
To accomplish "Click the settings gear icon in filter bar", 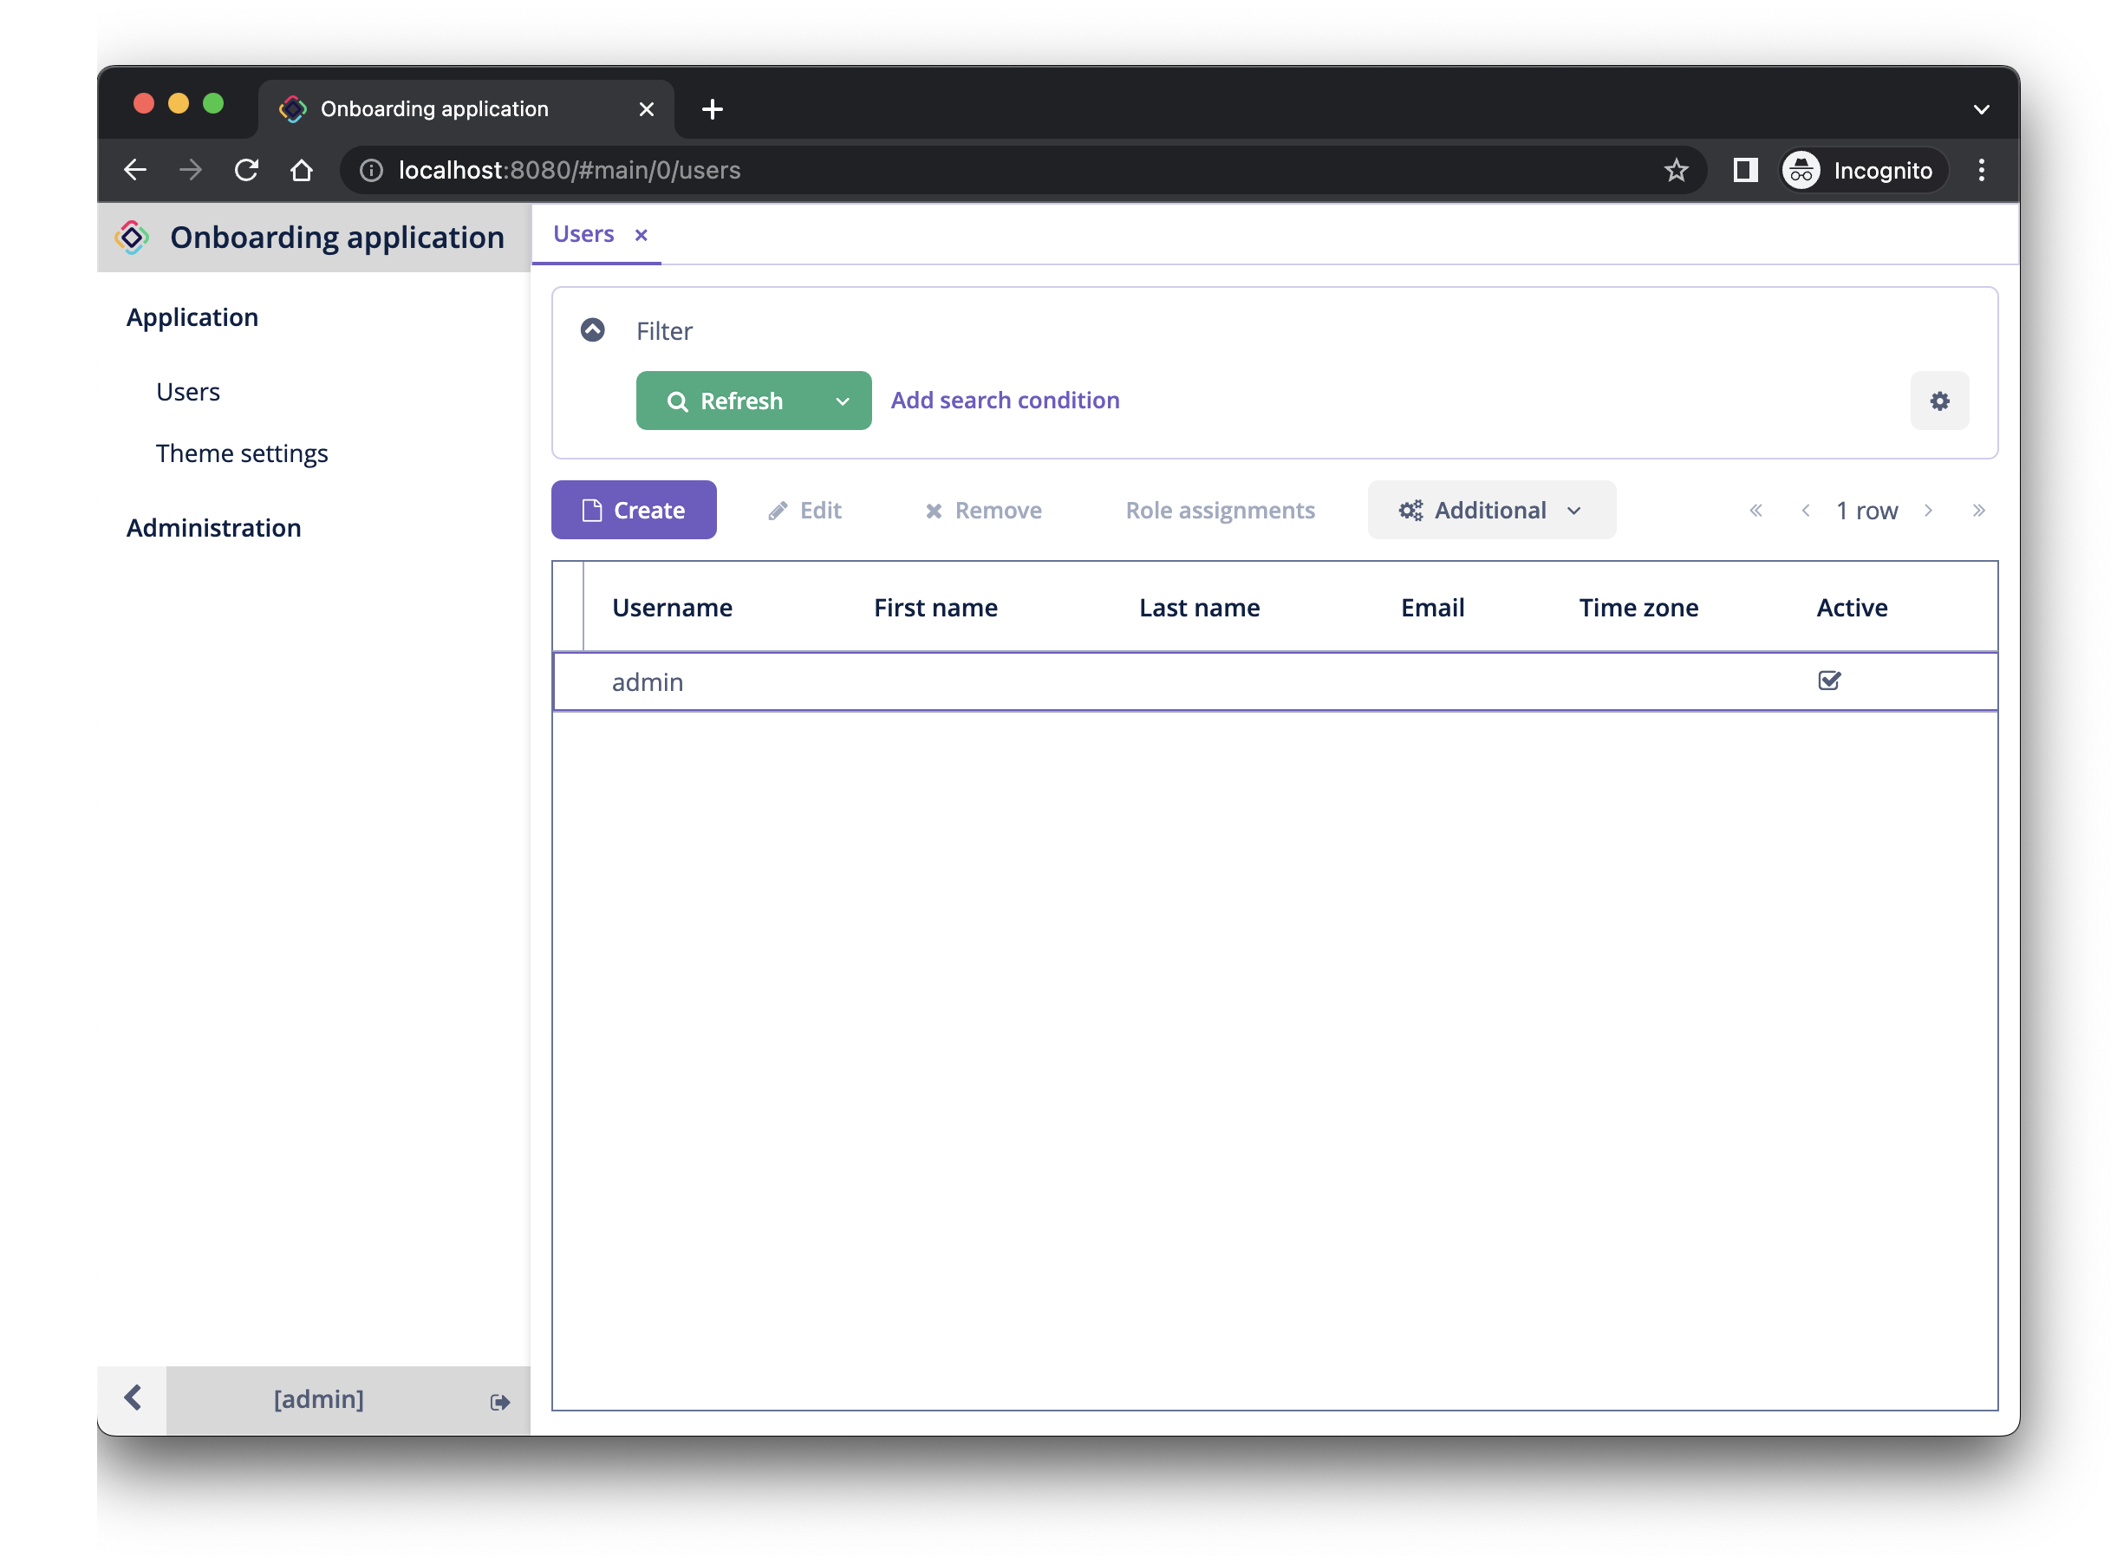I will (x=1938, y=400).
